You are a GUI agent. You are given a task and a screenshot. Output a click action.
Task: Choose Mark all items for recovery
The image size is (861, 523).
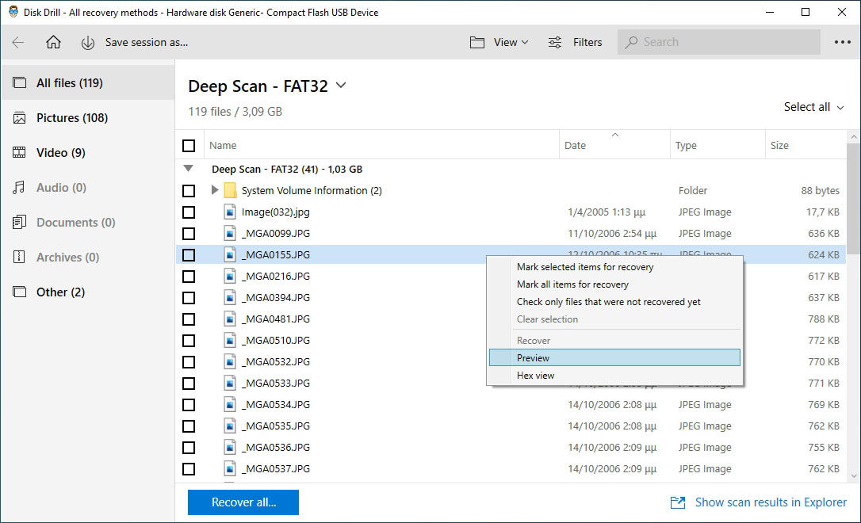[x=614, y=284]
